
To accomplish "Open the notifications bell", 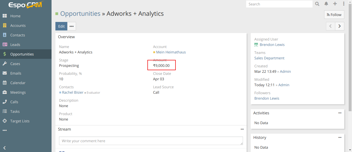I will click(x=326, y=4).
